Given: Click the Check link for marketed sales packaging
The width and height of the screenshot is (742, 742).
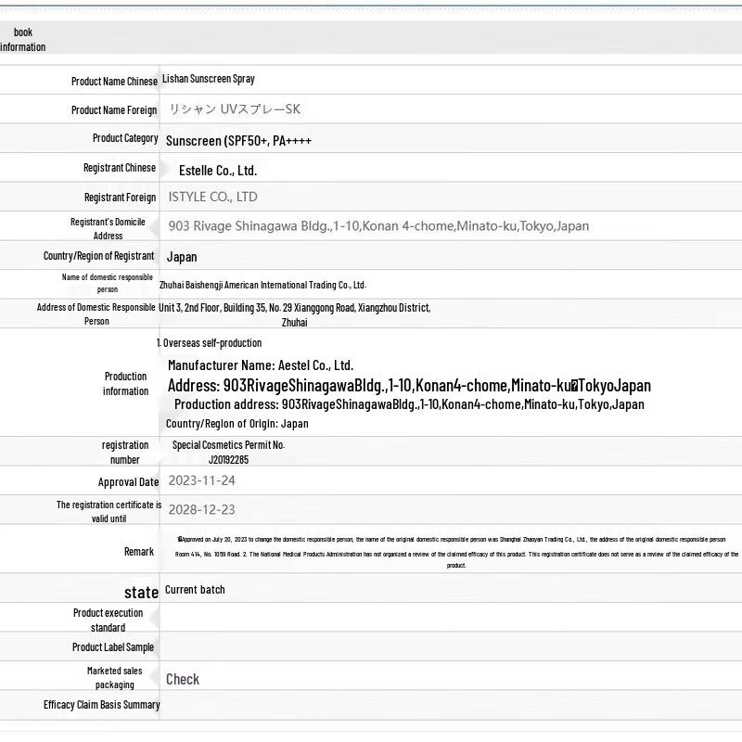Looking at the screenshot, I should (183, 679).
